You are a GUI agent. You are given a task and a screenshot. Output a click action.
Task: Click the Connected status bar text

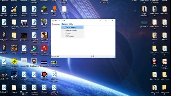tap(55, 56)
